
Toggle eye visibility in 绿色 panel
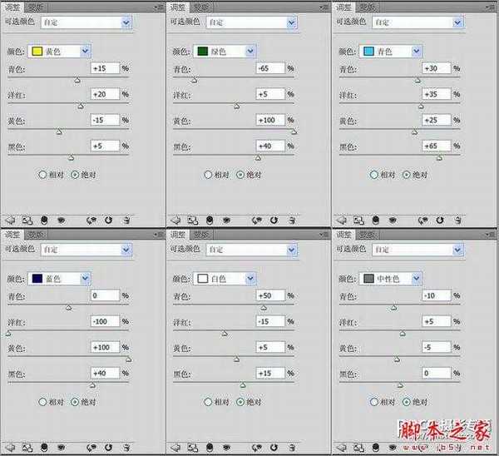[x=226, y=220]
